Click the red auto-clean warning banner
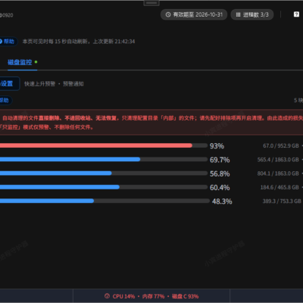303x303 pixels. point(151,122)
